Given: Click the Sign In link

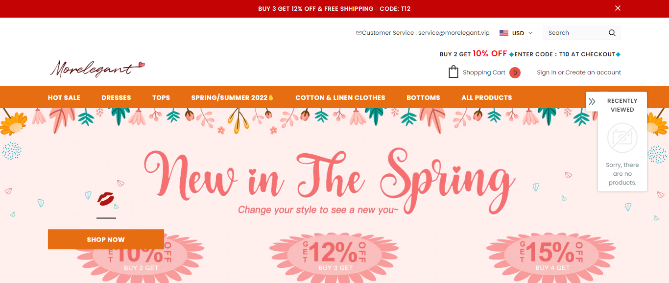Looking at the screenshot, I should pyautogui.click(x=547, y=72).
